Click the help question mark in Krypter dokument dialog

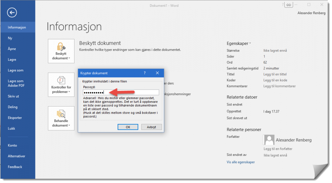click(145, 73)
